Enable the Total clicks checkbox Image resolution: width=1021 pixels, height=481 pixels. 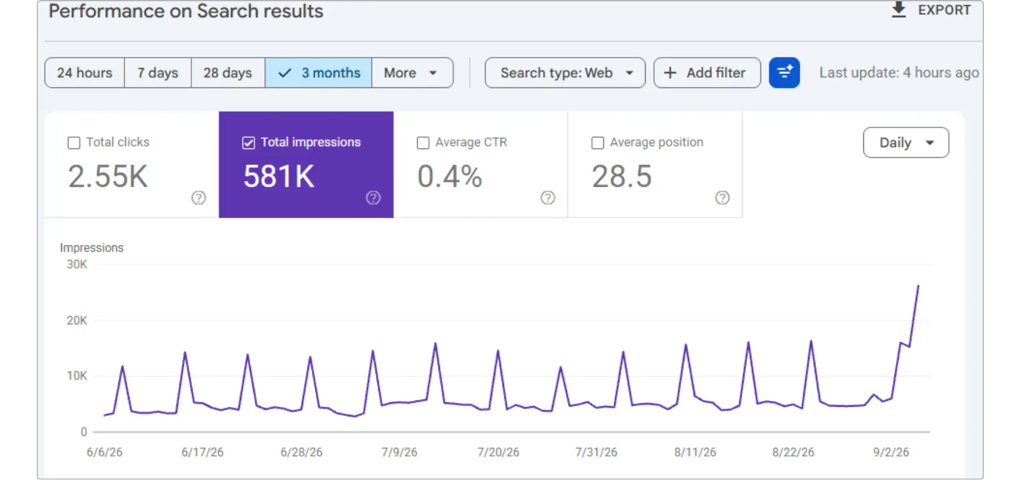(74, 143)
